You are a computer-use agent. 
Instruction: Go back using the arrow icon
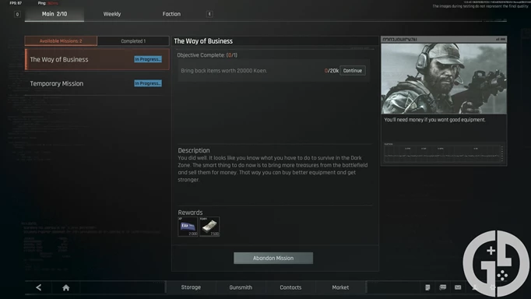(x=39, y=287)
